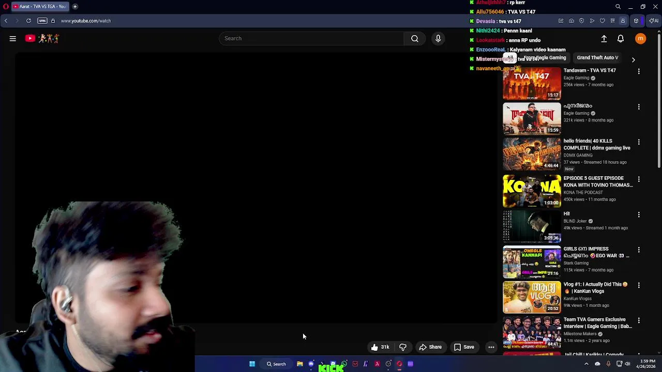Click the YouTube logo home link
Image resolution: width=662 pixels, height=372 pixels.
43,38
